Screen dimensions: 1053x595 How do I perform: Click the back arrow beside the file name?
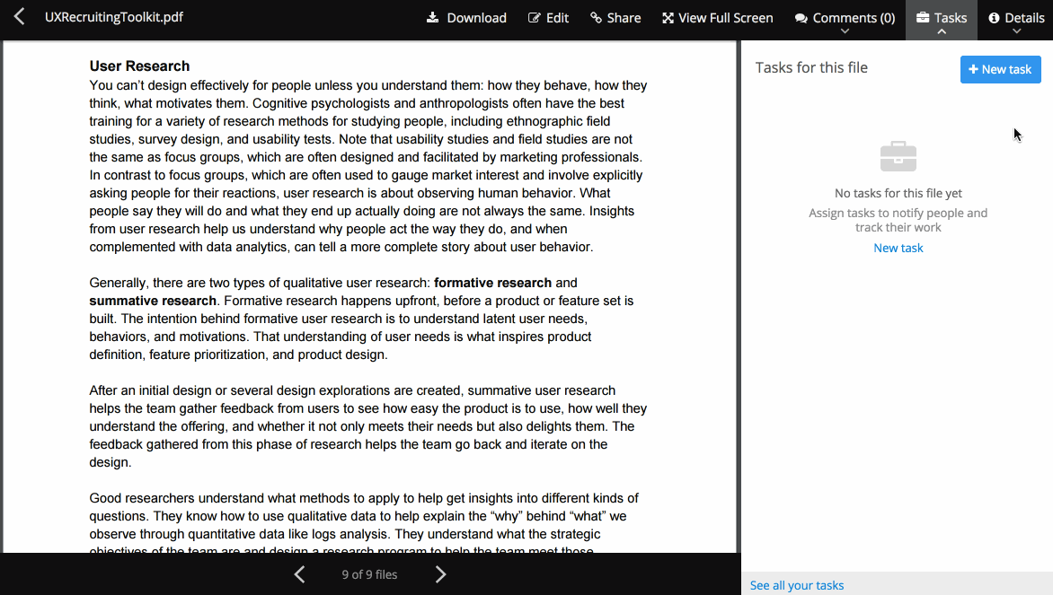[x=19, y=17]
